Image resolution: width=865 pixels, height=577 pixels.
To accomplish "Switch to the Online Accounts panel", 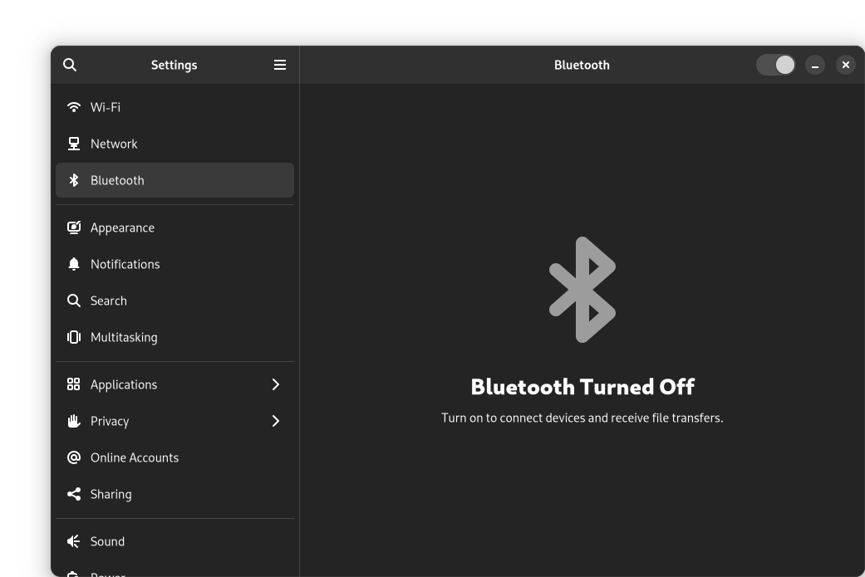I will (135, 457).
